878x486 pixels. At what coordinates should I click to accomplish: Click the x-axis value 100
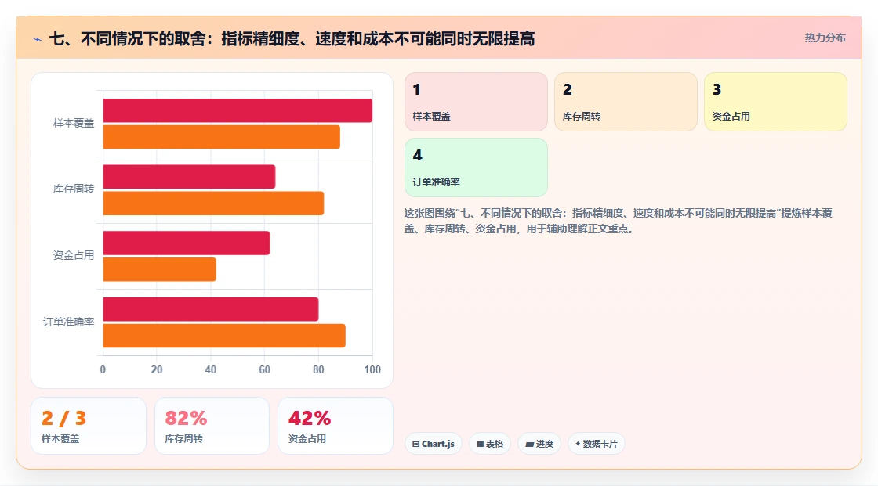(372, 369)
